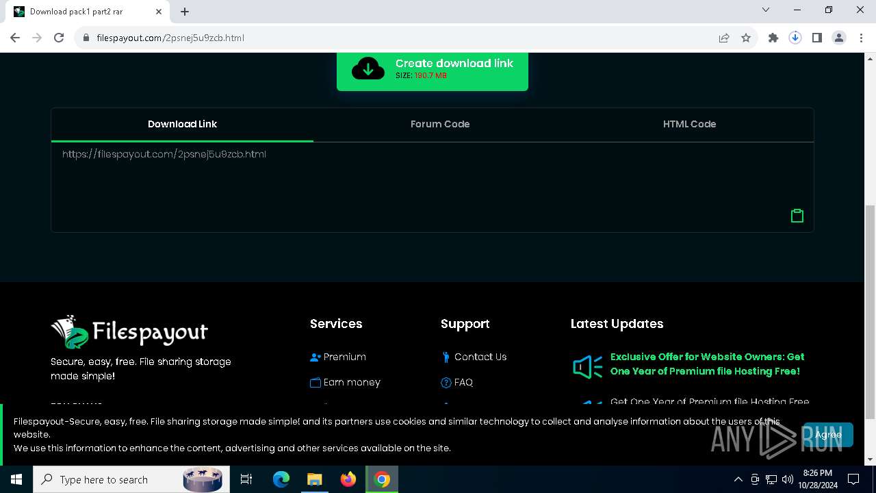This screenshot has width=876, height=493.
Task: Click the page vertical scrollbar
Action: 871,312
